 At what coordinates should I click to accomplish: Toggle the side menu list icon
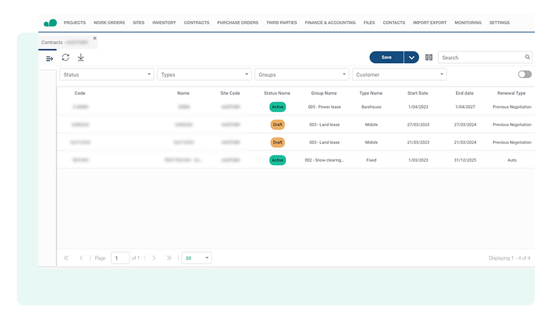click(49, 59)
